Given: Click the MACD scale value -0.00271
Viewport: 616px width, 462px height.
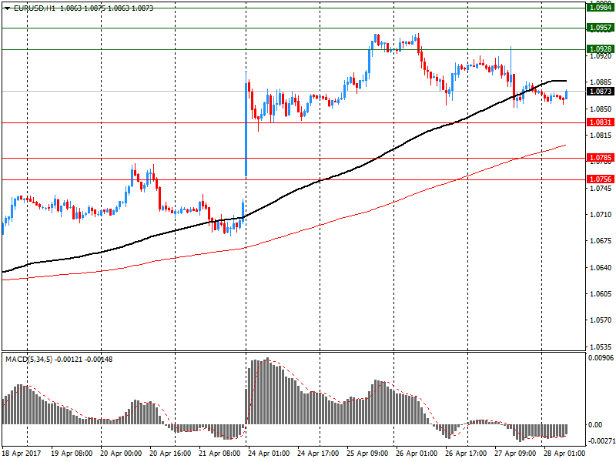Looking at the screenshot, I should [x=601, y=440].
